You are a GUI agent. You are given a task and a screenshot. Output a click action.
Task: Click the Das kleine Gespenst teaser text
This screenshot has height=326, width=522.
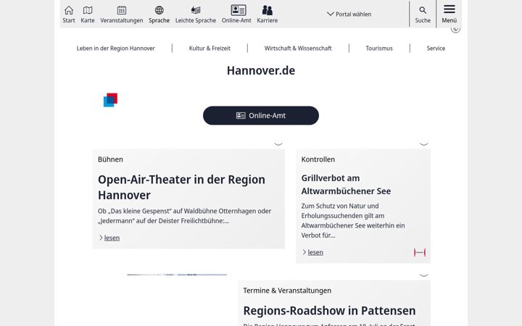(184, 216)
